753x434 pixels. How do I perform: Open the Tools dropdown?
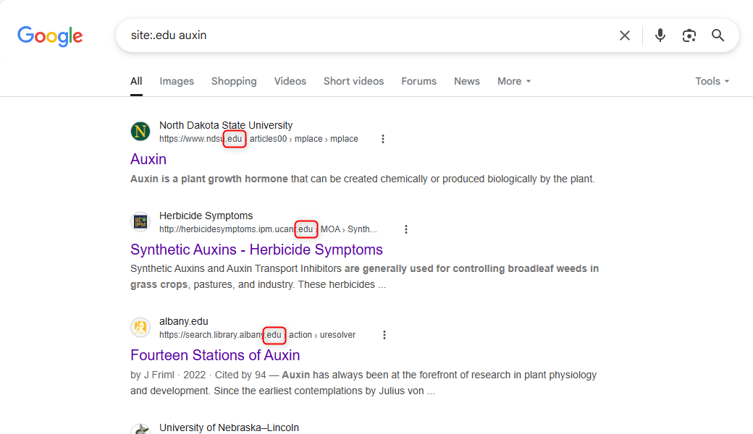(x=712, y=81)
